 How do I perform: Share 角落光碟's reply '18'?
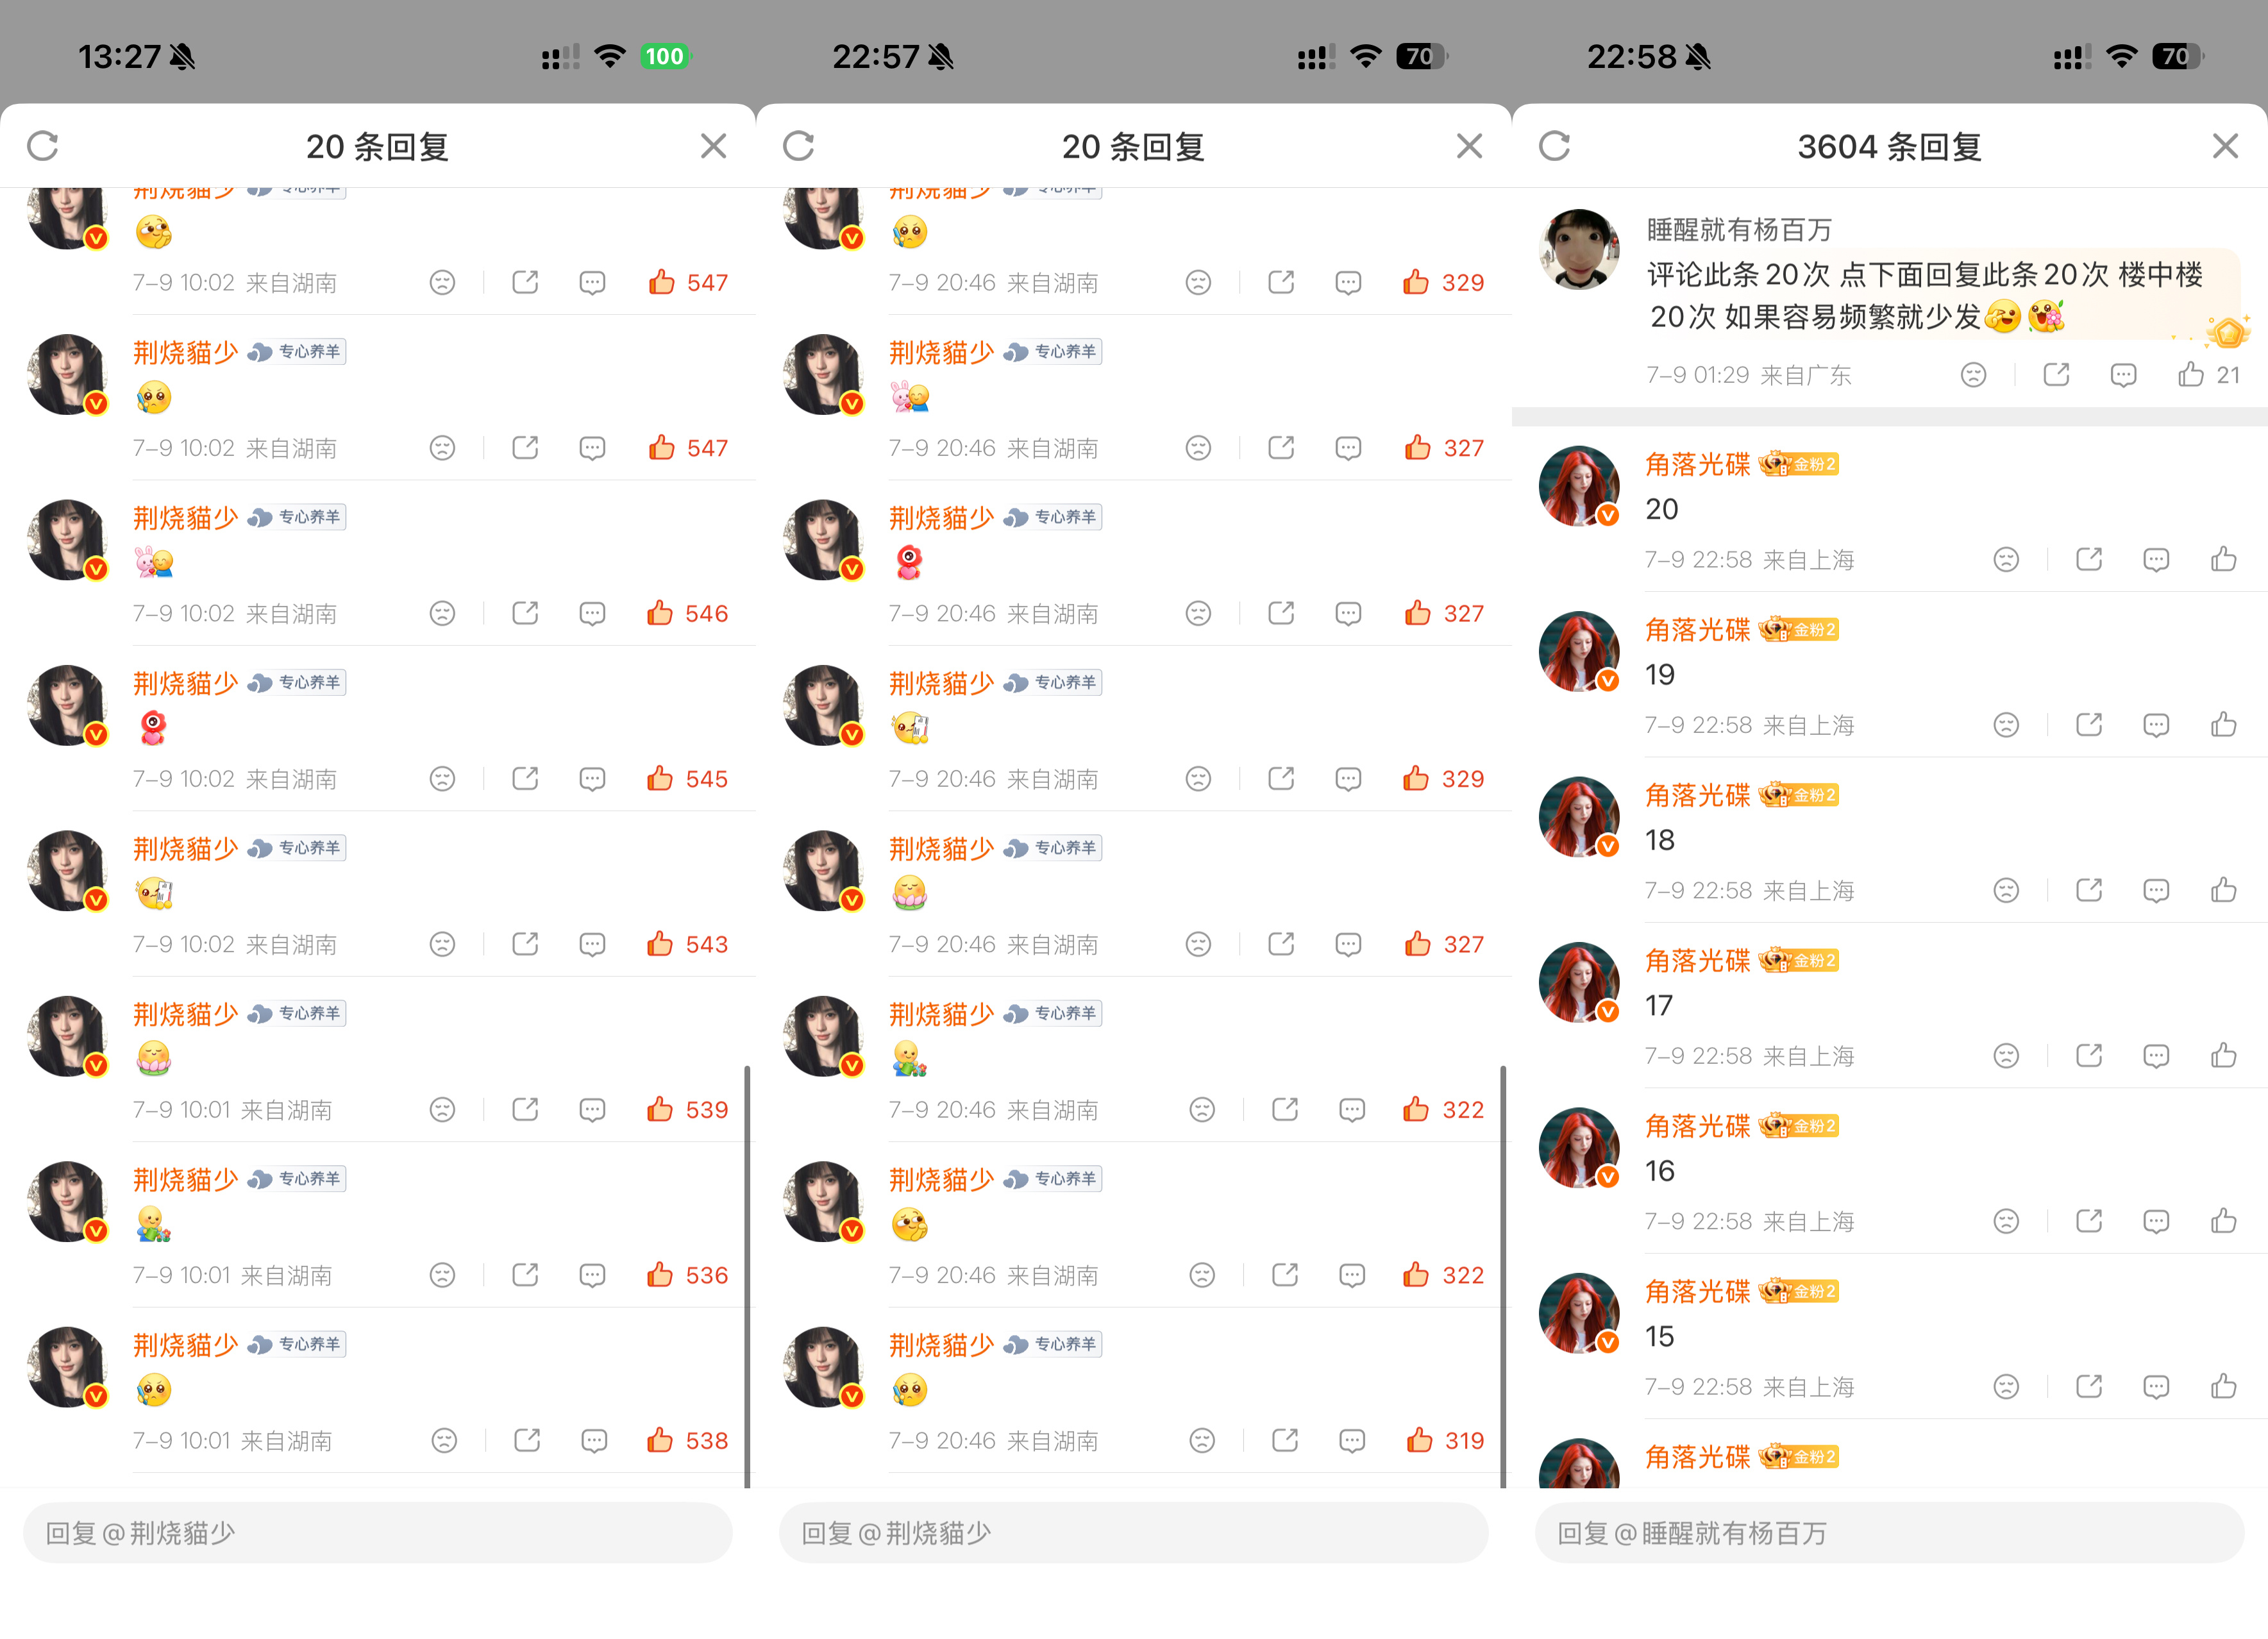click(2089, 889)
